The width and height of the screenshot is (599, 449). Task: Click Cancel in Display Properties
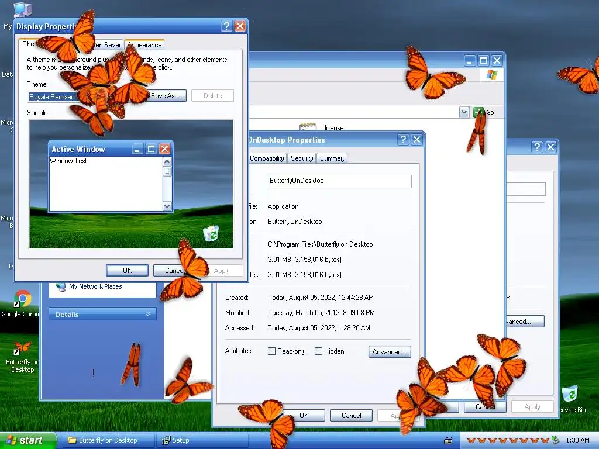tap(174, 270)
